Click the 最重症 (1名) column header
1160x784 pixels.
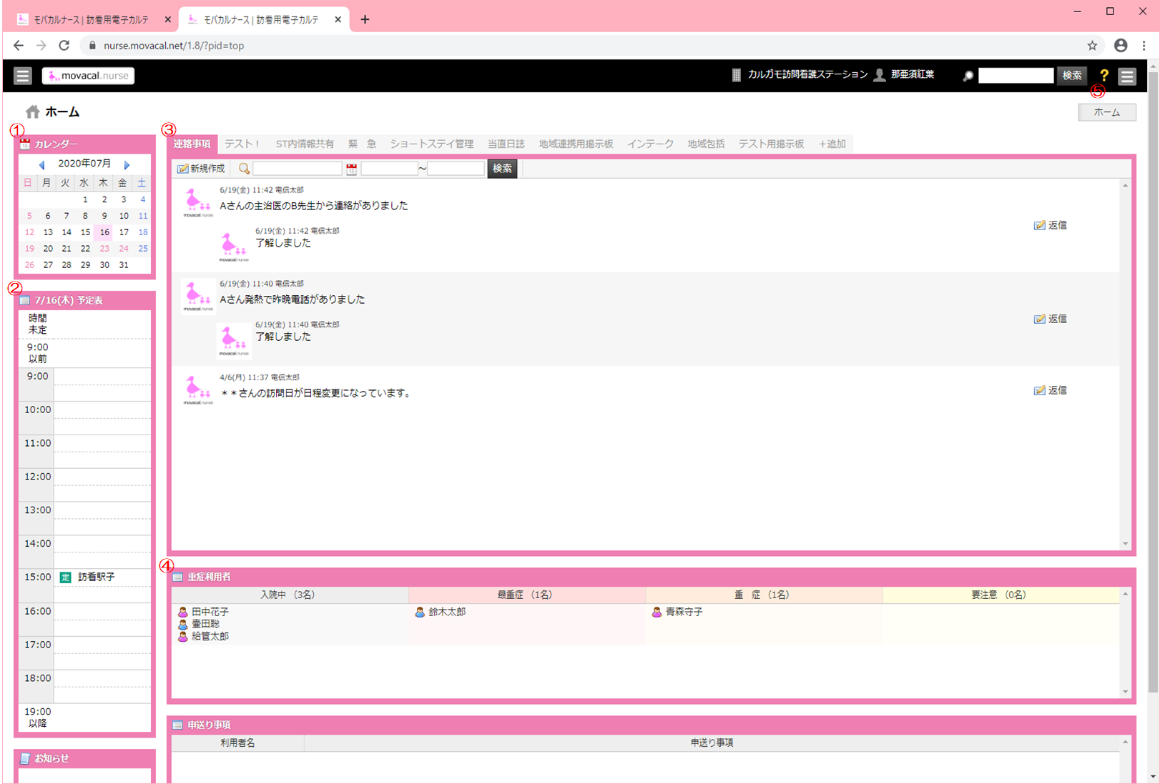(x=527, y=595)
